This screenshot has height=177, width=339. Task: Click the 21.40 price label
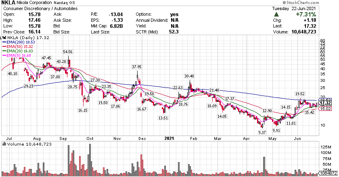coord(214,90)
